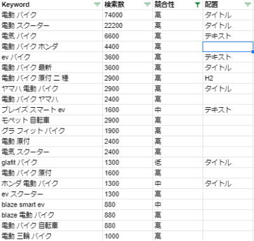Click the cell ヤマハ 電動 バイク
The image size is (254, 241).
coord(51,89)
